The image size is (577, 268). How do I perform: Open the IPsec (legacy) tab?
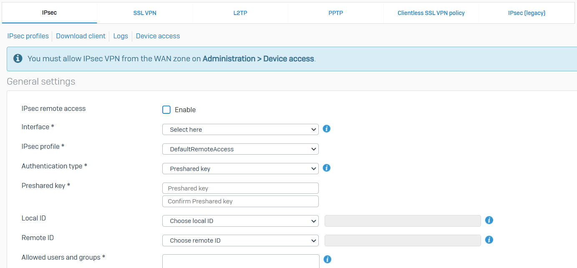pos(527,13)
